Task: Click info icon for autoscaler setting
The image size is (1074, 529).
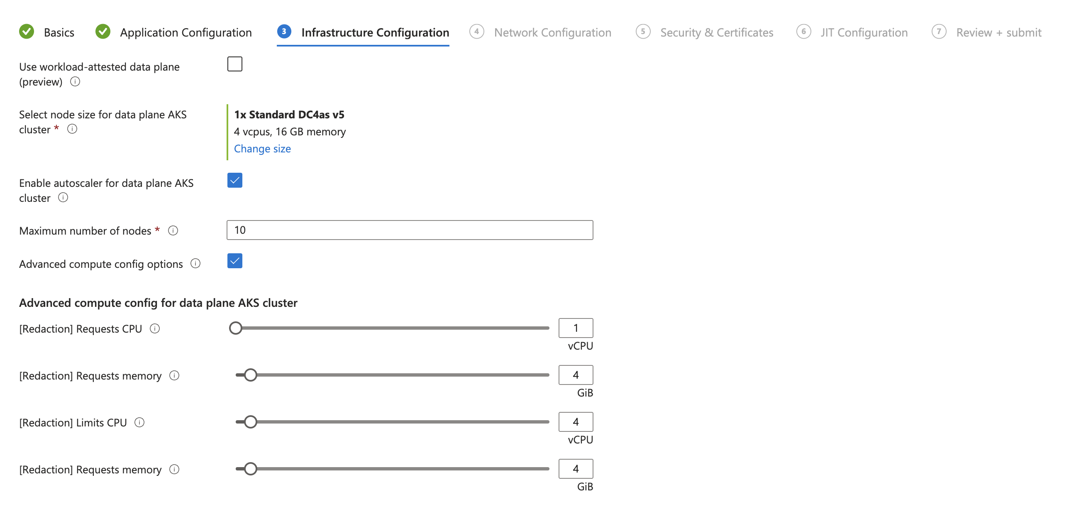Action: click(63, 198)
